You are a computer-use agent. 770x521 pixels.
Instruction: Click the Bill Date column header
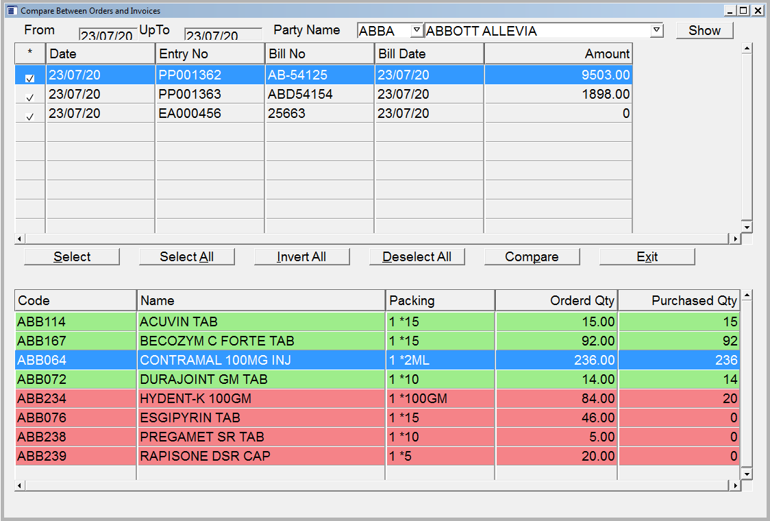pos(430,53)
